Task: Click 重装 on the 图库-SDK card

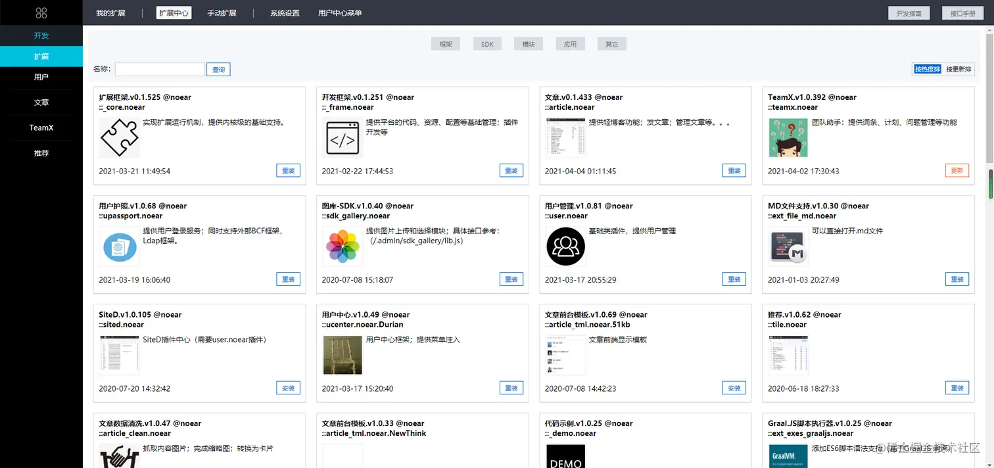Action: pyautogui.click(x=511, y=279)
